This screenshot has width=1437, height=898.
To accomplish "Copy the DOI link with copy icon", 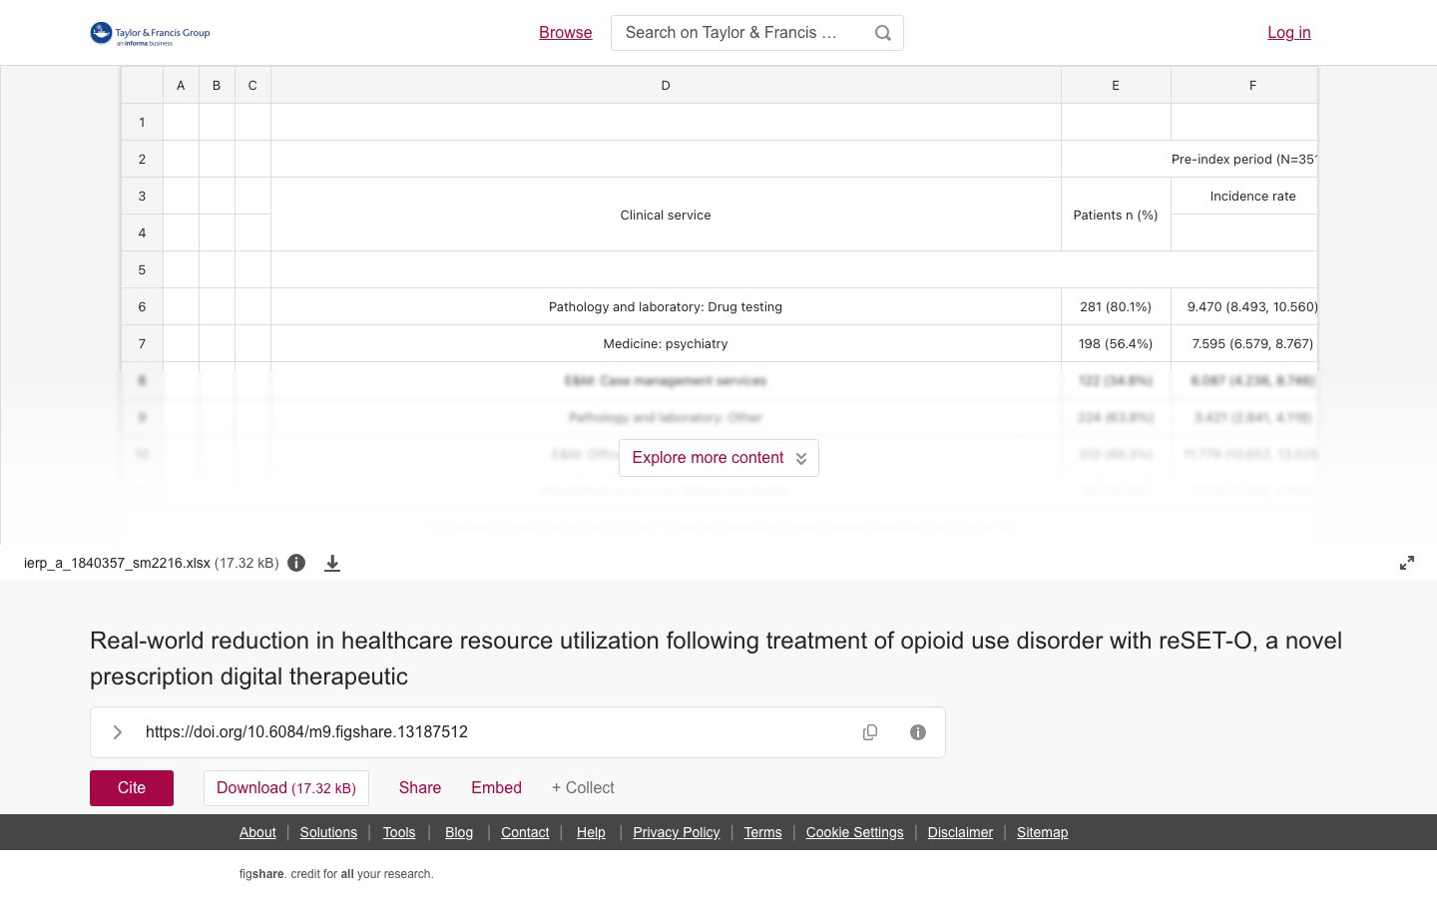I will [870, 732].
